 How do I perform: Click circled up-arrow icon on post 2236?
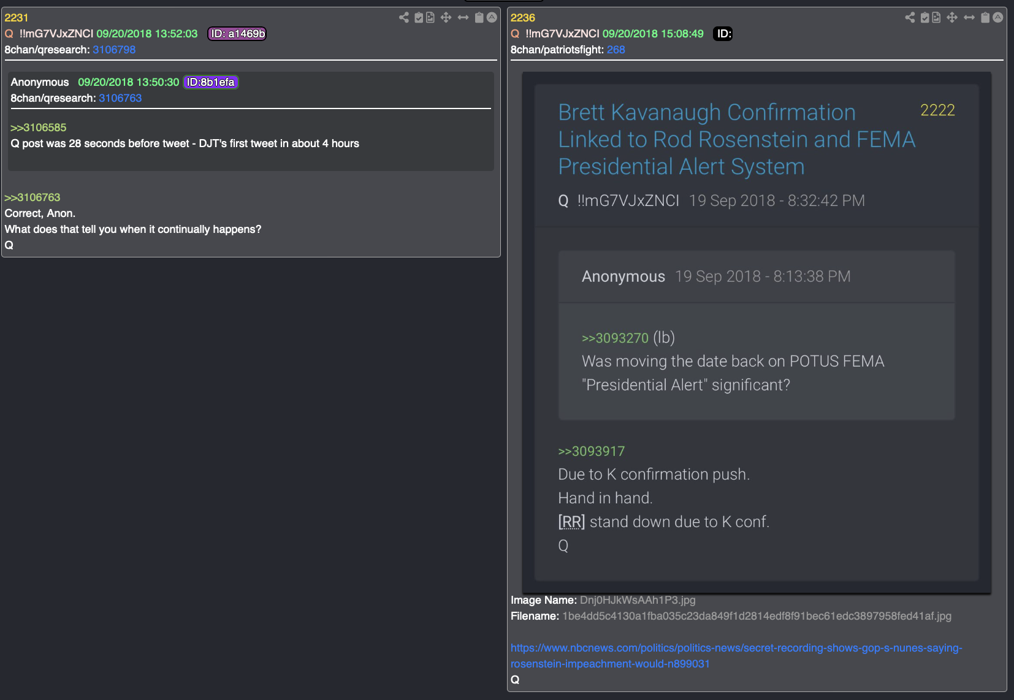(x=998, y=18)
